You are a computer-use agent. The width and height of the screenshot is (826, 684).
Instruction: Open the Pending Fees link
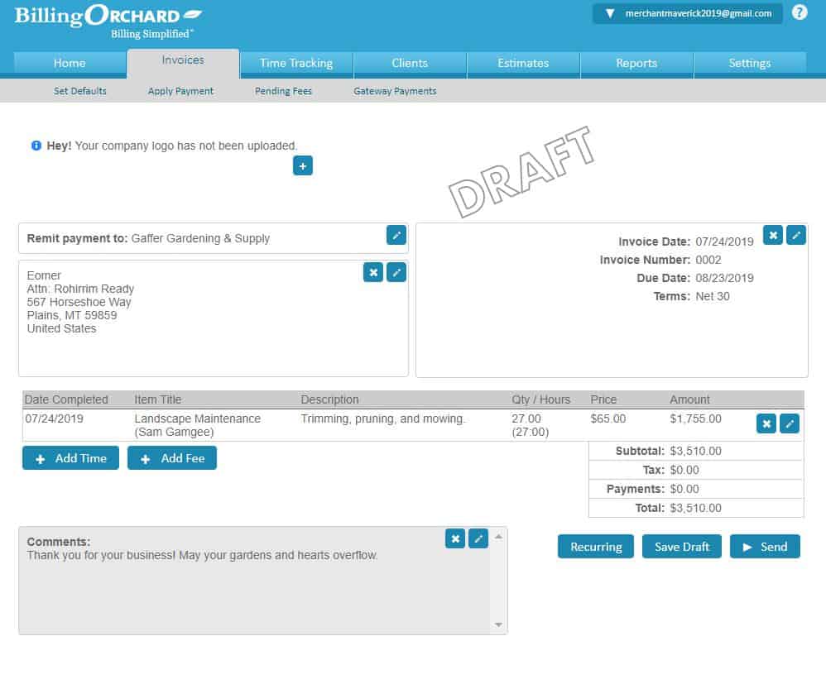283,91
